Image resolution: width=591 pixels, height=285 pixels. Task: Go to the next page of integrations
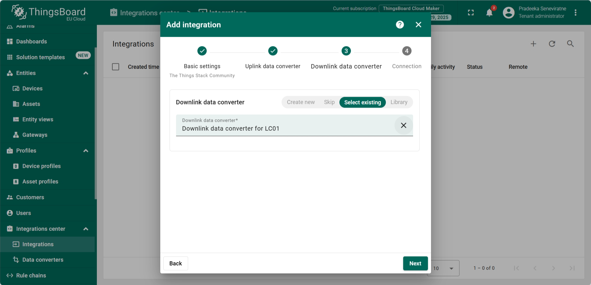554,268
